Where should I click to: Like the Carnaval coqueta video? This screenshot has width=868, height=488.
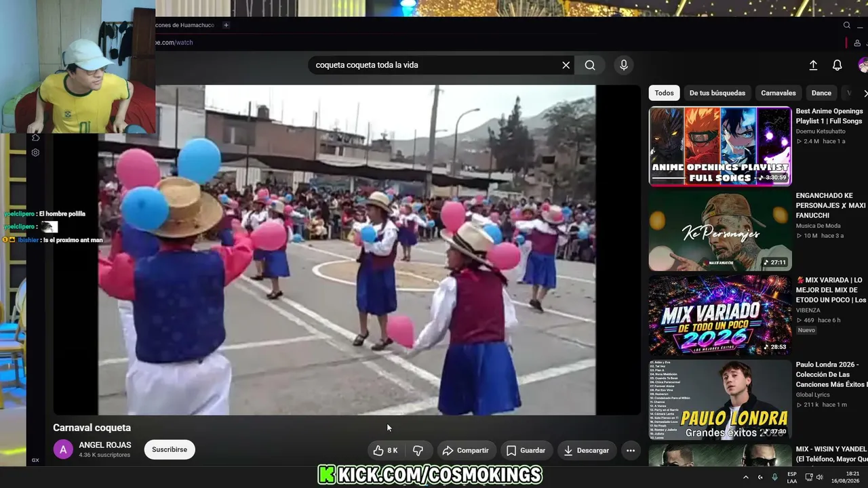(x=386, y=450)
